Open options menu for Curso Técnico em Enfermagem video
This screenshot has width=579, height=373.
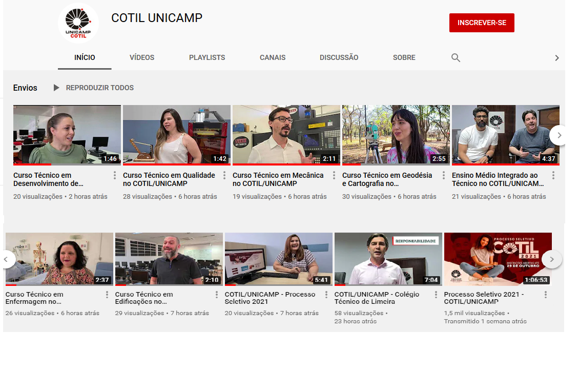[107, 294]
